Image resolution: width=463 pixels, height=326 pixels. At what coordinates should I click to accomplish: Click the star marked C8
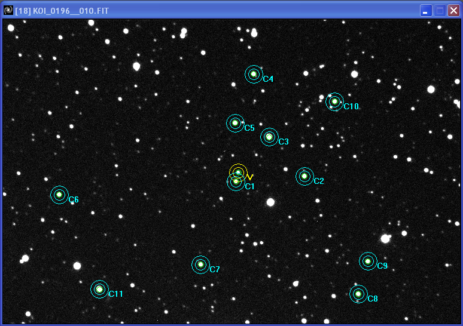358,294
